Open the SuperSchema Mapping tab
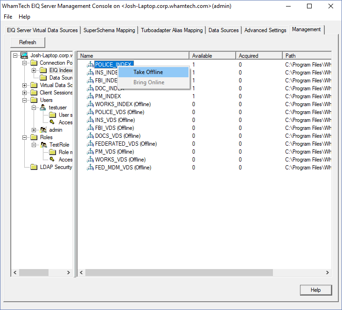 coord(109,30)
